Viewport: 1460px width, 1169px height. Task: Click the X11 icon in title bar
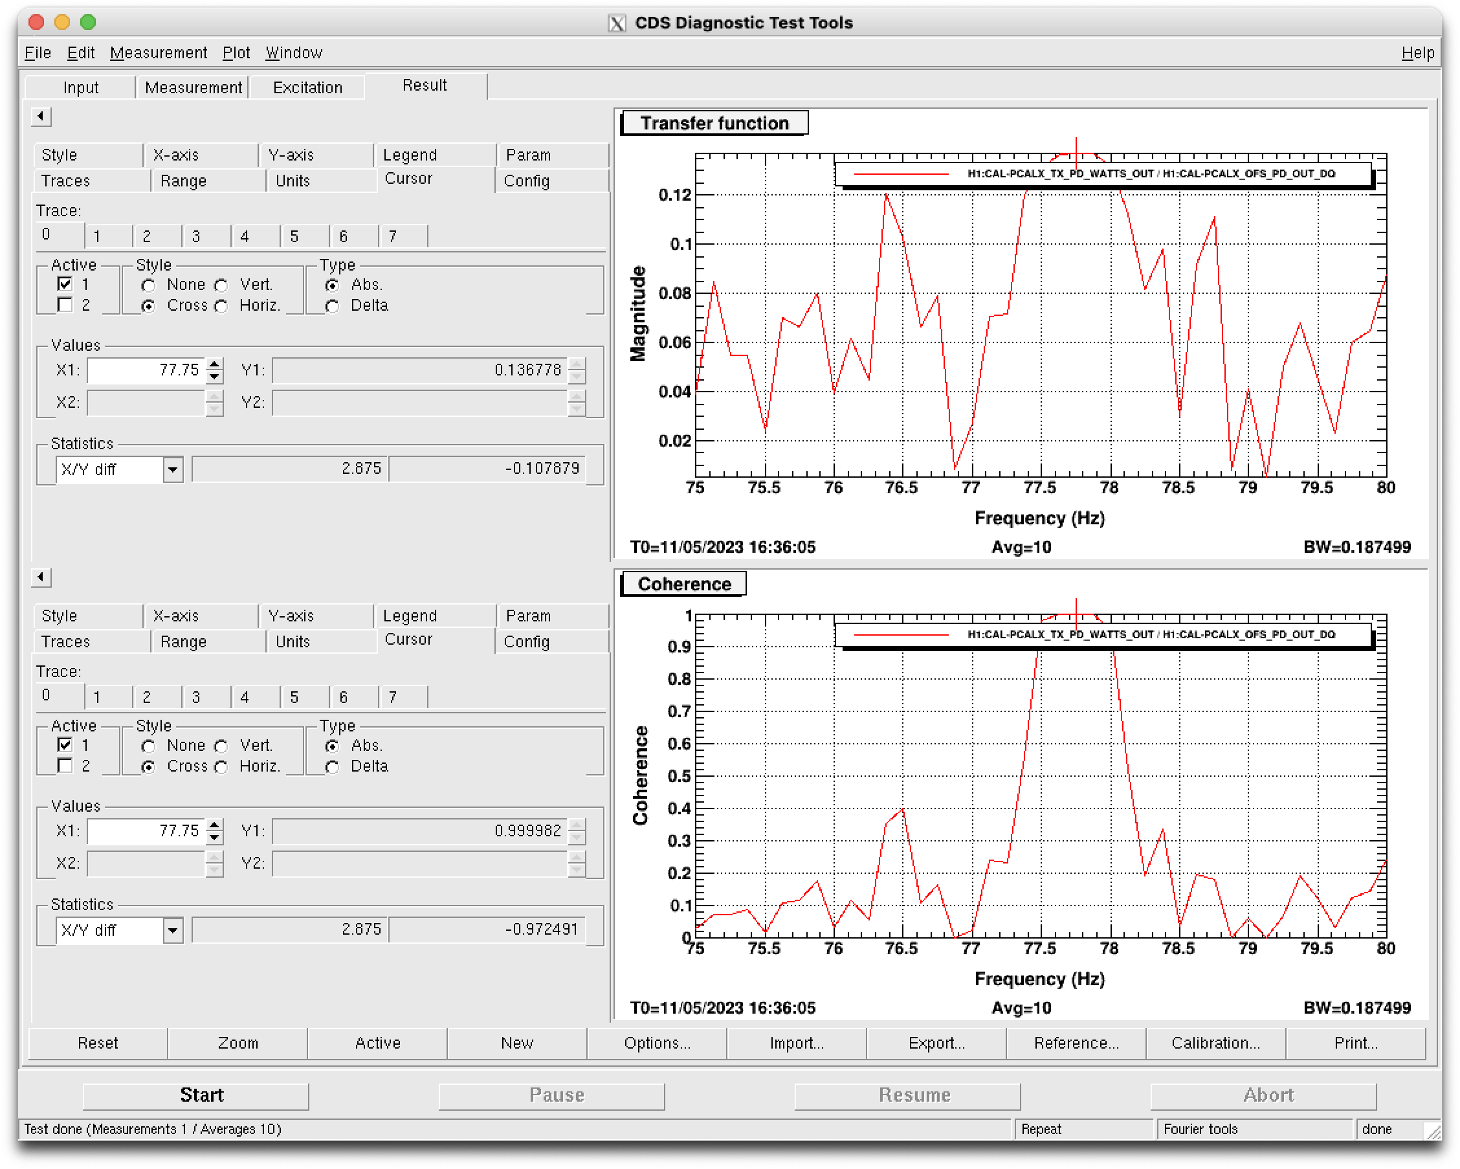tap(616, 23)
